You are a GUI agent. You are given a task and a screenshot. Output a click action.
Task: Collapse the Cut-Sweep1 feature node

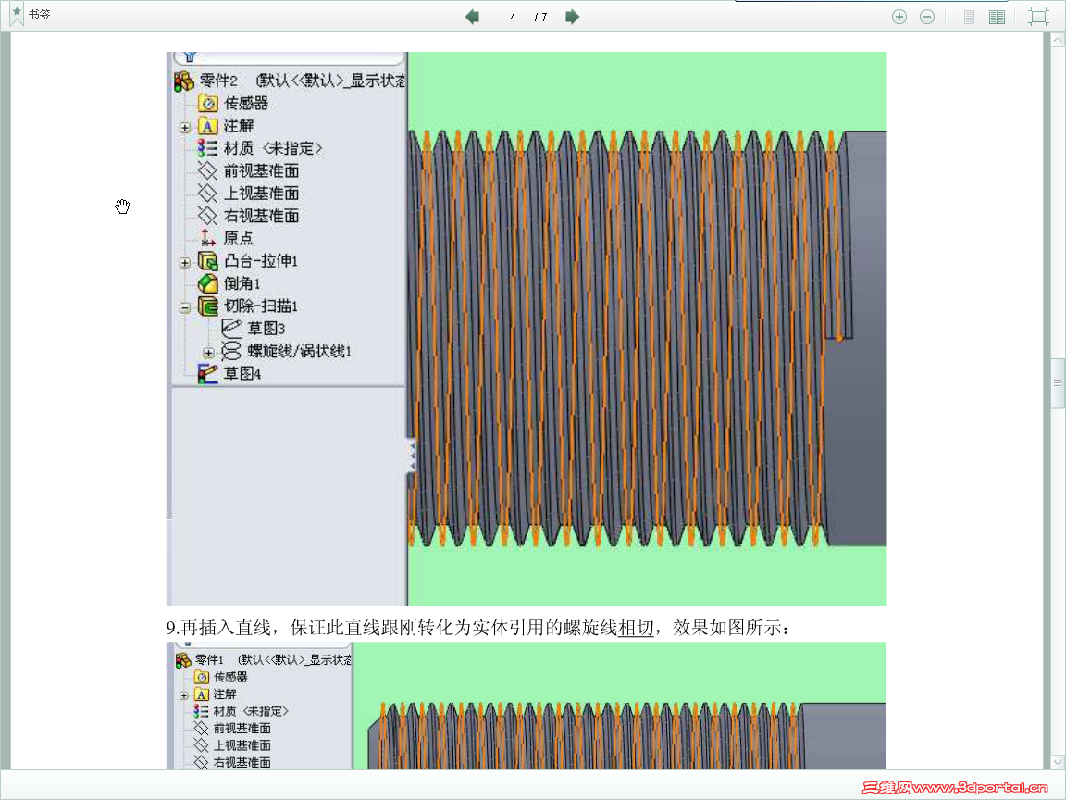(184, 306)
